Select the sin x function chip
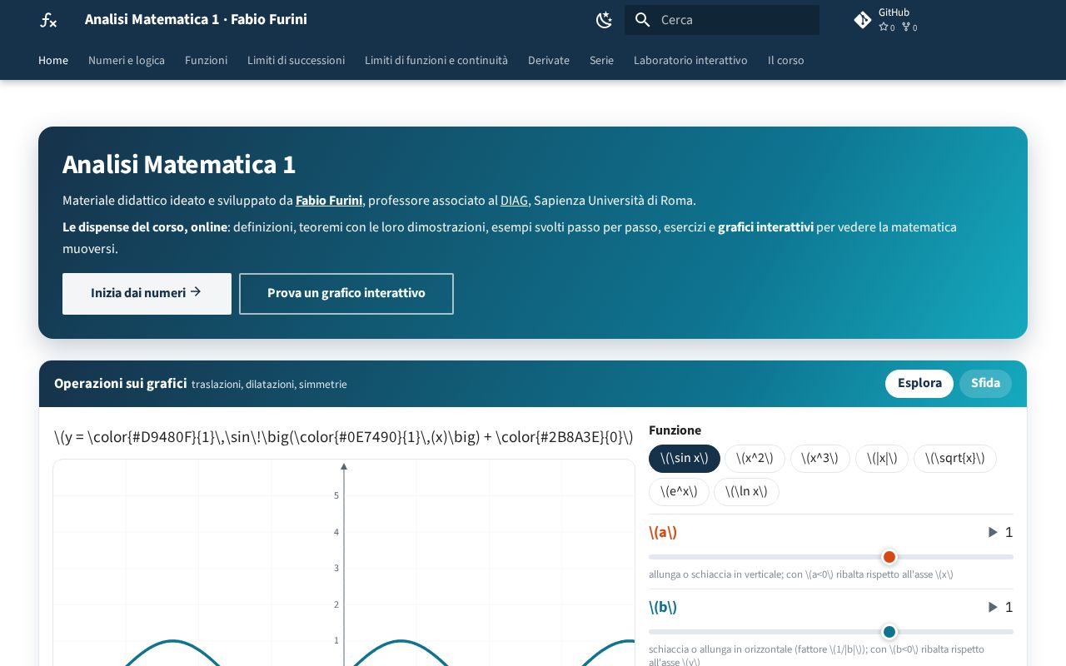Image resolution: width=1066 pixels, height=666 pixels. click(x=685, y=459)
